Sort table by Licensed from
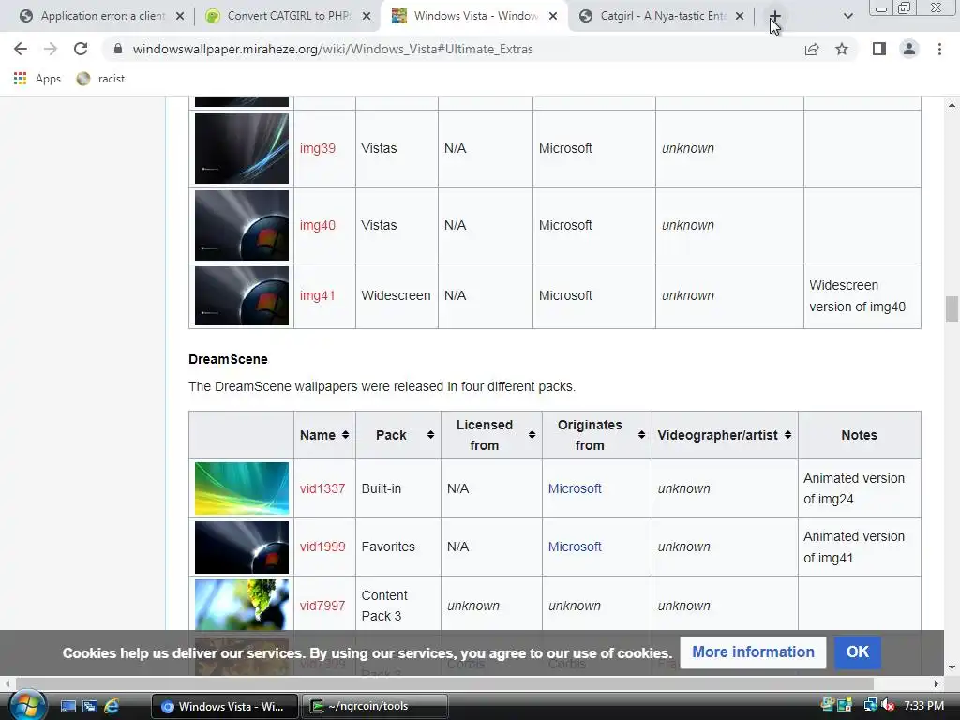This screenshot has width=960, height=720. [x=491, y=435]
